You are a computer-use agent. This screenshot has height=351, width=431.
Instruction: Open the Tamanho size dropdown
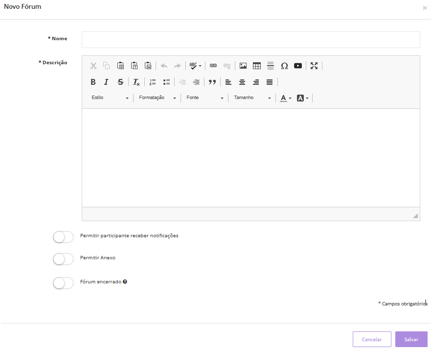point(252,98)
